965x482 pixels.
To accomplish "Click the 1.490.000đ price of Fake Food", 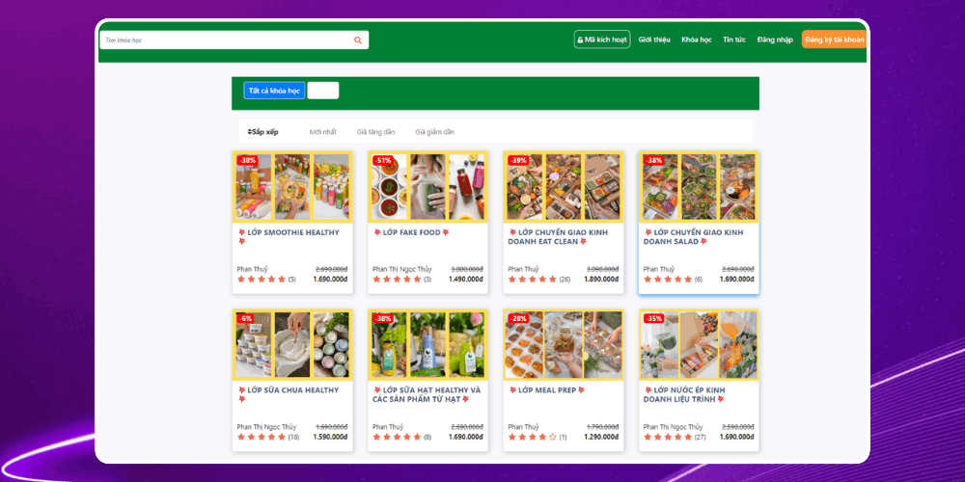I will pos(466,280).
